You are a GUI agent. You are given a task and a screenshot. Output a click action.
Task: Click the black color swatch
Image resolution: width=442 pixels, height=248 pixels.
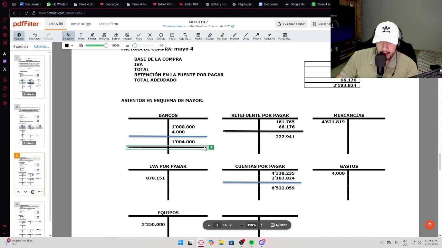point(67,45)
